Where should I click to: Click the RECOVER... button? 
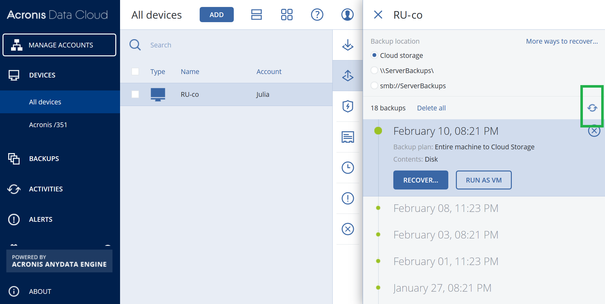420,180
